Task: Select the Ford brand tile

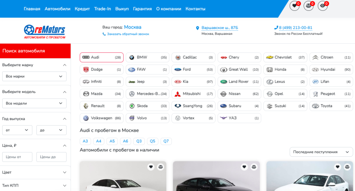Action: 194,70
